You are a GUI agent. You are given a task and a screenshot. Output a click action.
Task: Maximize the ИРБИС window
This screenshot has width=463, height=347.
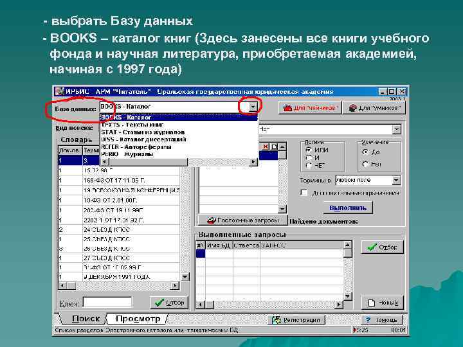click(392, 92)
